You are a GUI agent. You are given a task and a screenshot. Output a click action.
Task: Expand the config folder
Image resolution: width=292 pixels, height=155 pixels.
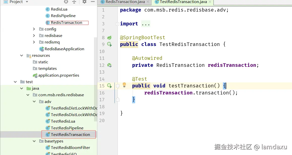tap(34, 29)
